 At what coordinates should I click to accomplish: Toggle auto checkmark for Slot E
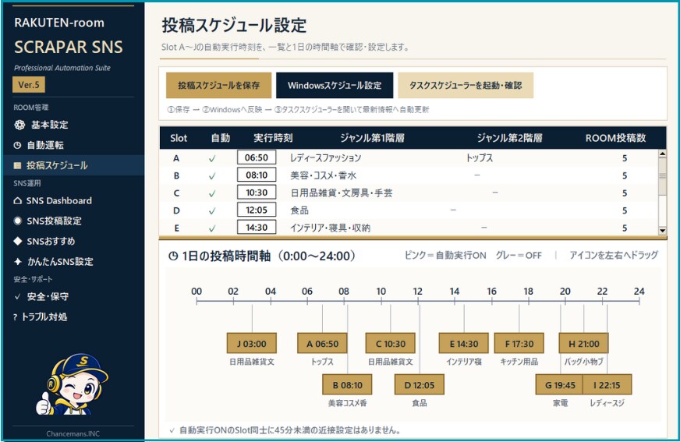212,228
